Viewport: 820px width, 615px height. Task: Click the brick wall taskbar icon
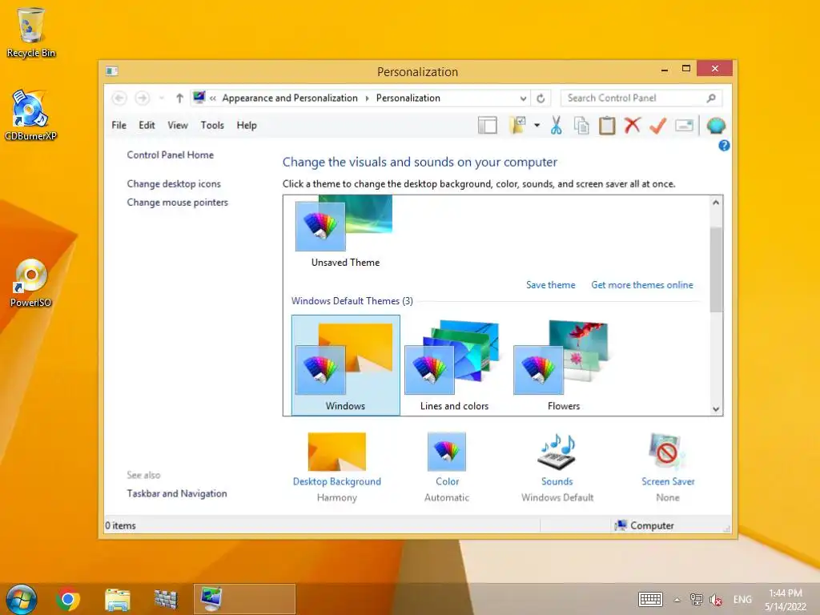(x=166, y=599)
